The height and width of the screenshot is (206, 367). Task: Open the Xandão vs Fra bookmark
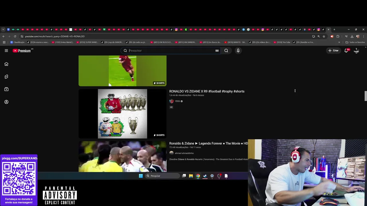point(304,42)
